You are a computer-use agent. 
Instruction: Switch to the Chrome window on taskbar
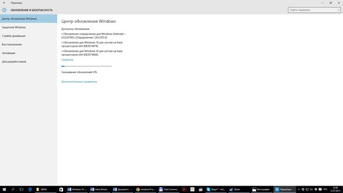(145, 189)
